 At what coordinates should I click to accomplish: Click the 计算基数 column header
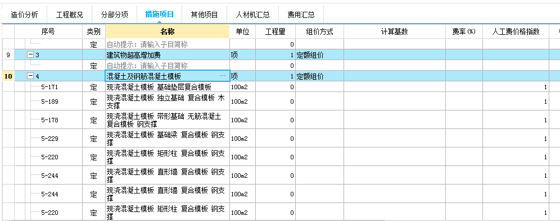(395, 32)
